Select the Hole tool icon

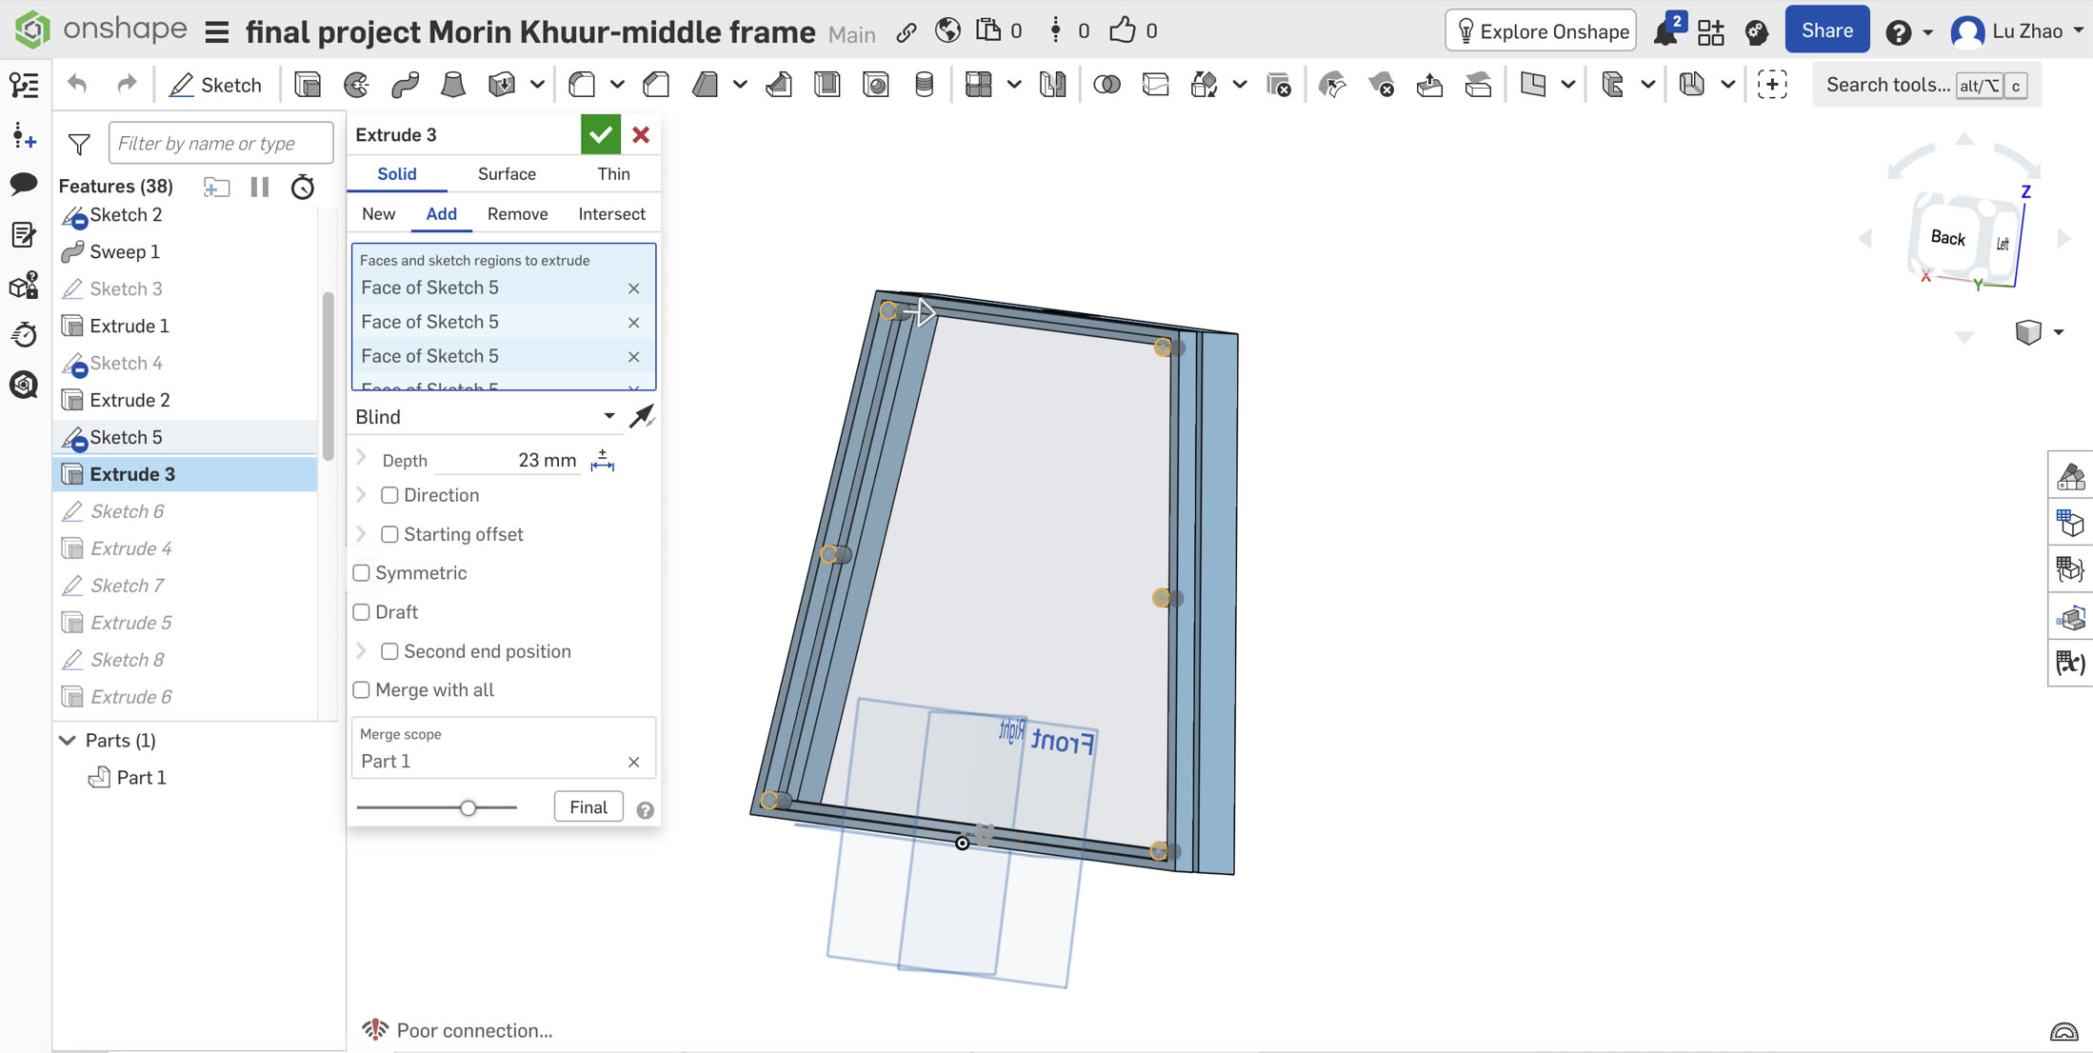(875, 85)
